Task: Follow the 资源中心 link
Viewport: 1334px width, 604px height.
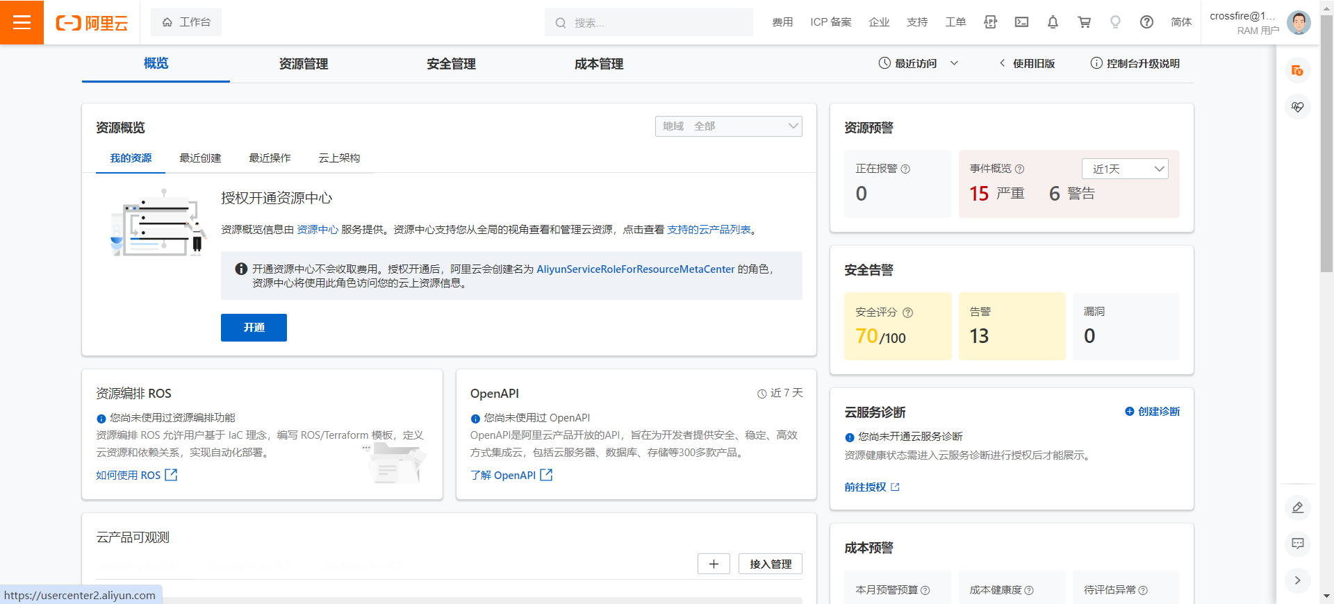Action: 318,229
